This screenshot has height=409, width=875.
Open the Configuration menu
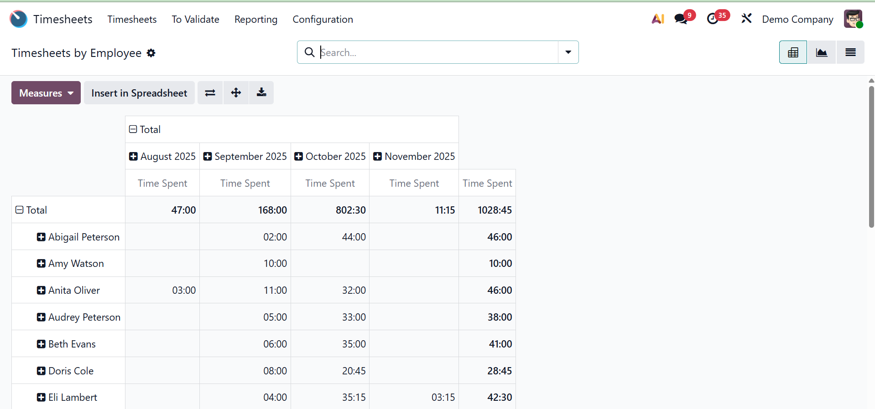click(x=323, y=20)
